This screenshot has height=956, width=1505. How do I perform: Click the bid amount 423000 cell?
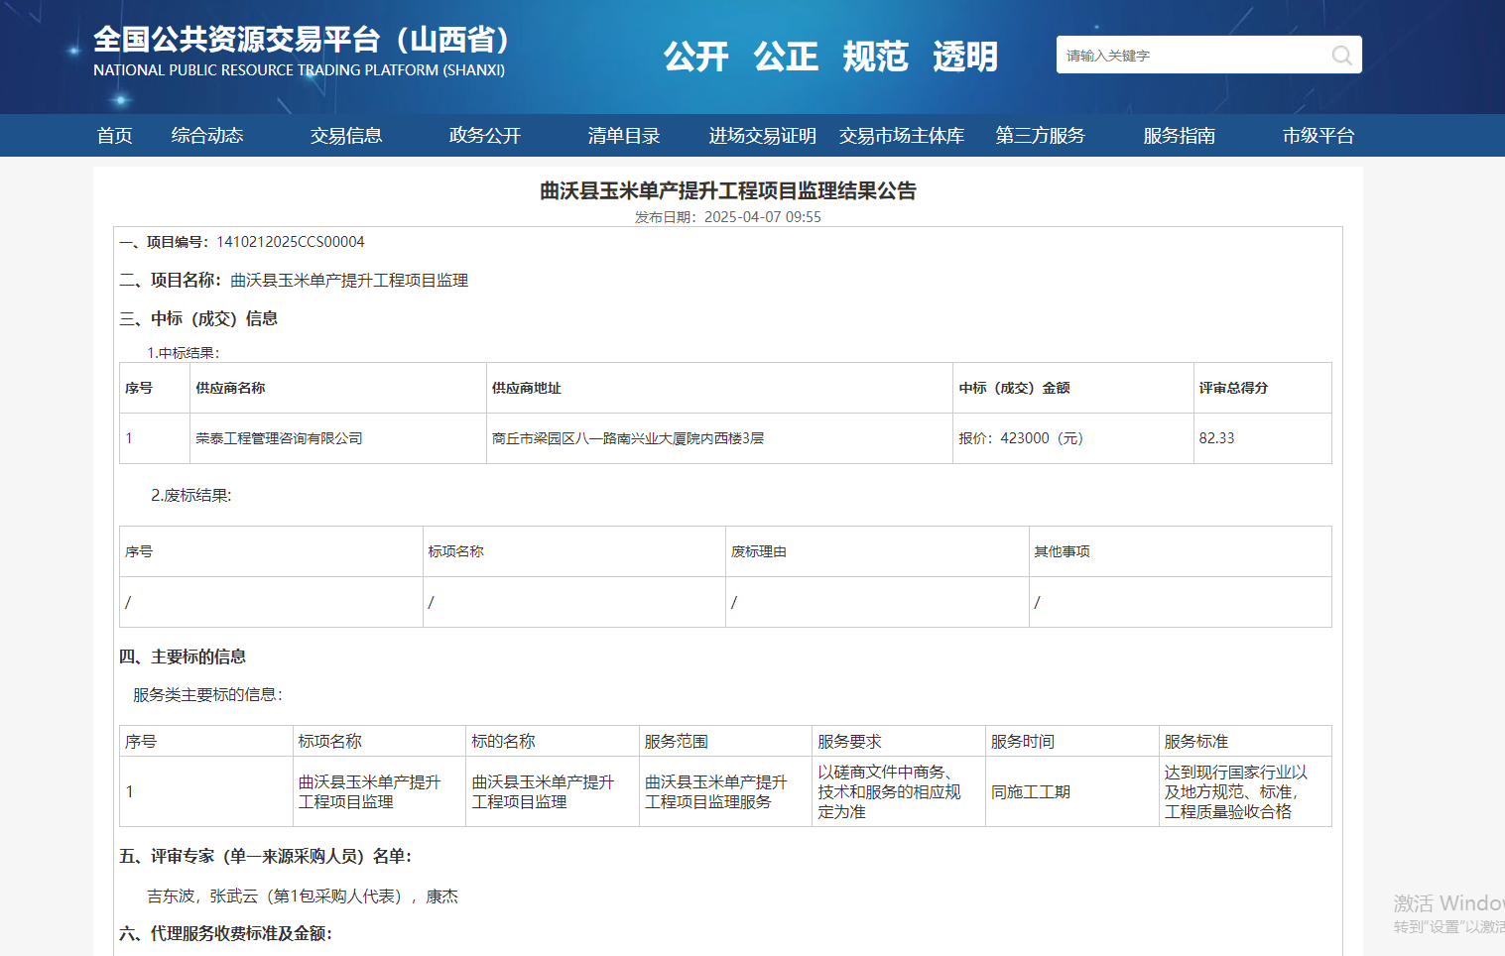coord(1022,438)
